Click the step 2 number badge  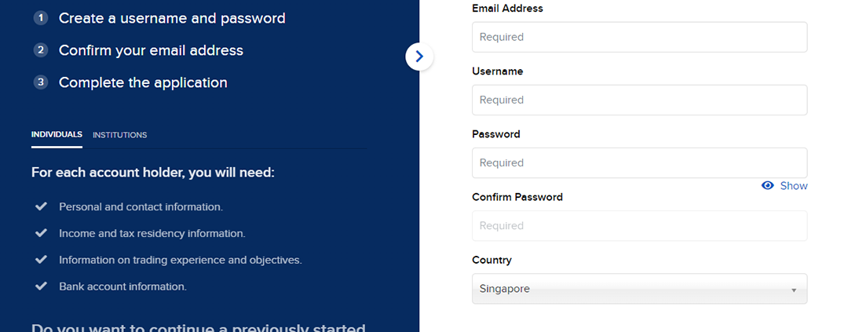pyautogui.click(x=41, y=50)
